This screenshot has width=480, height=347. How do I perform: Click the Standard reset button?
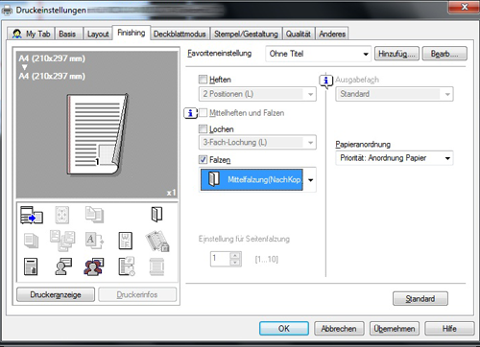coord(420,299)
